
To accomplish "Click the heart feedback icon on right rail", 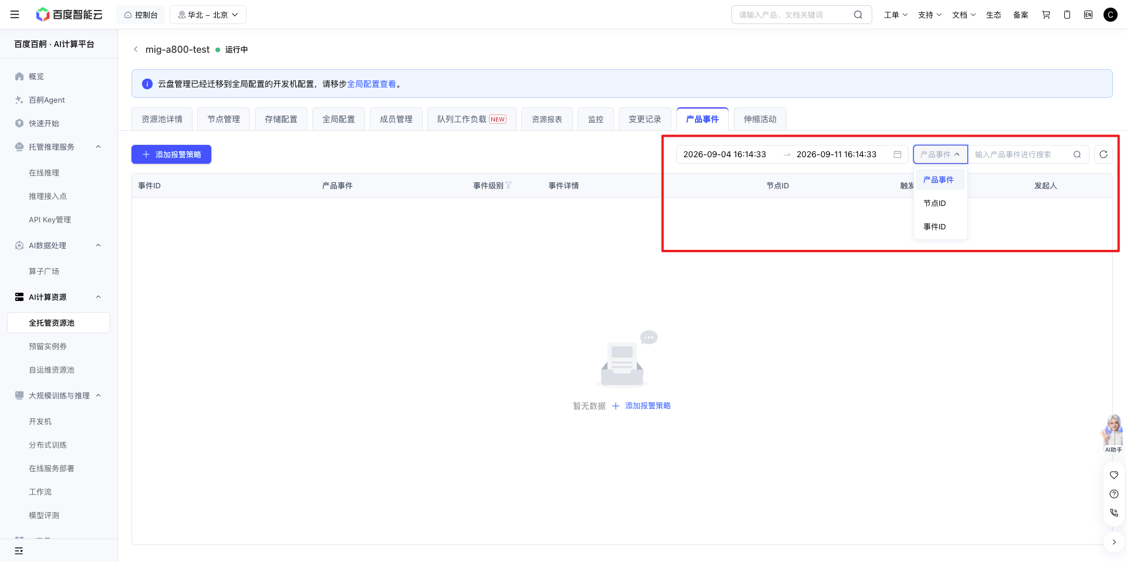I will coord(1114,475).
